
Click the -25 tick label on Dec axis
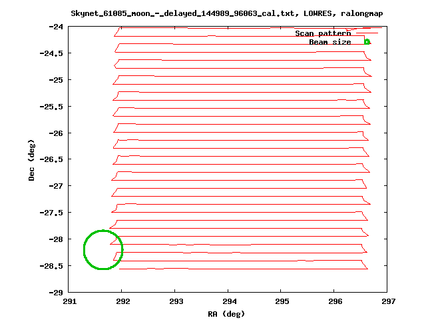(x=56, y=80)
